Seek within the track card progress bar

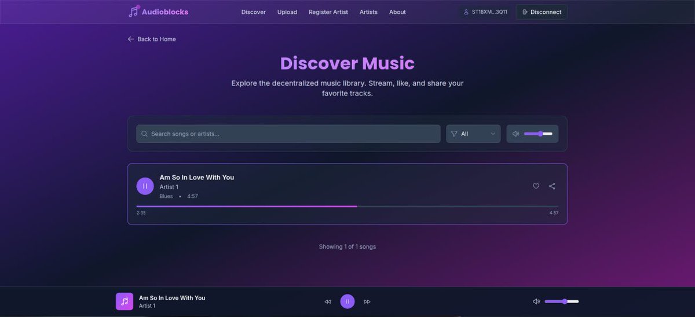348,206
